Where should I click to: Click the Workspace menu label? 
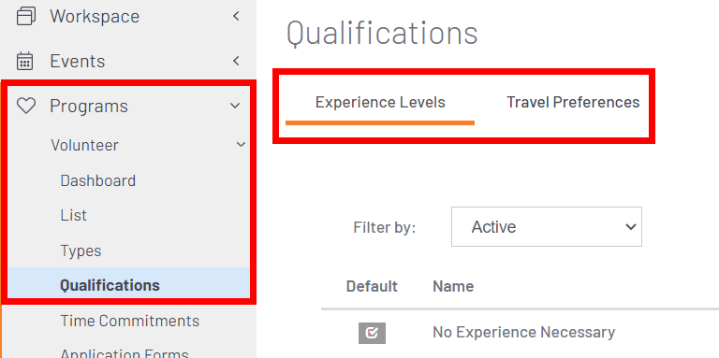95,17
